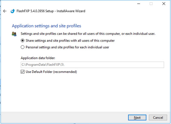Click the "Settings and site profiles can be shared" description
Viewport: 171px width, 124px height.
point(88,34)
